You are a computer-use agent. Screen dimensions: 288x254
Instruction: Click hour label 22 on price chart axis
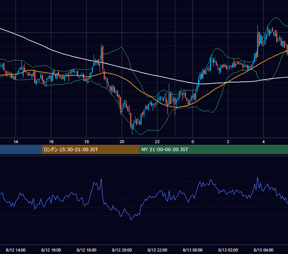click(157, 142)
